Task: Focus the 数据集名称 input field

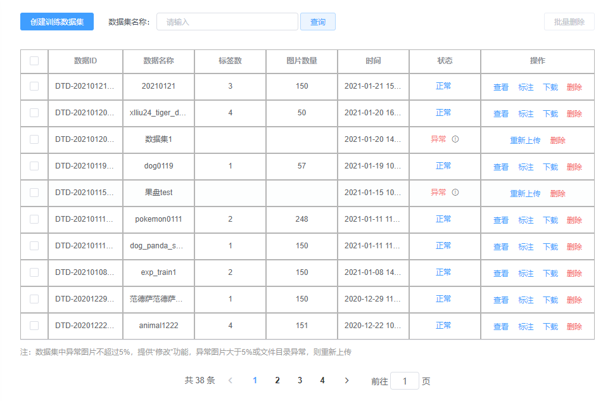Action: click(x=227, y=22)
